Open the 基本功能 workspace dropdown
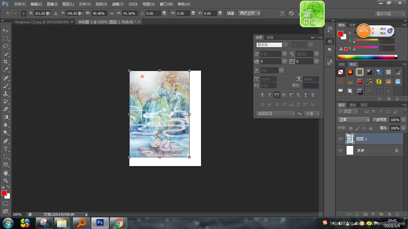408x229 pixels. [390, 14]
